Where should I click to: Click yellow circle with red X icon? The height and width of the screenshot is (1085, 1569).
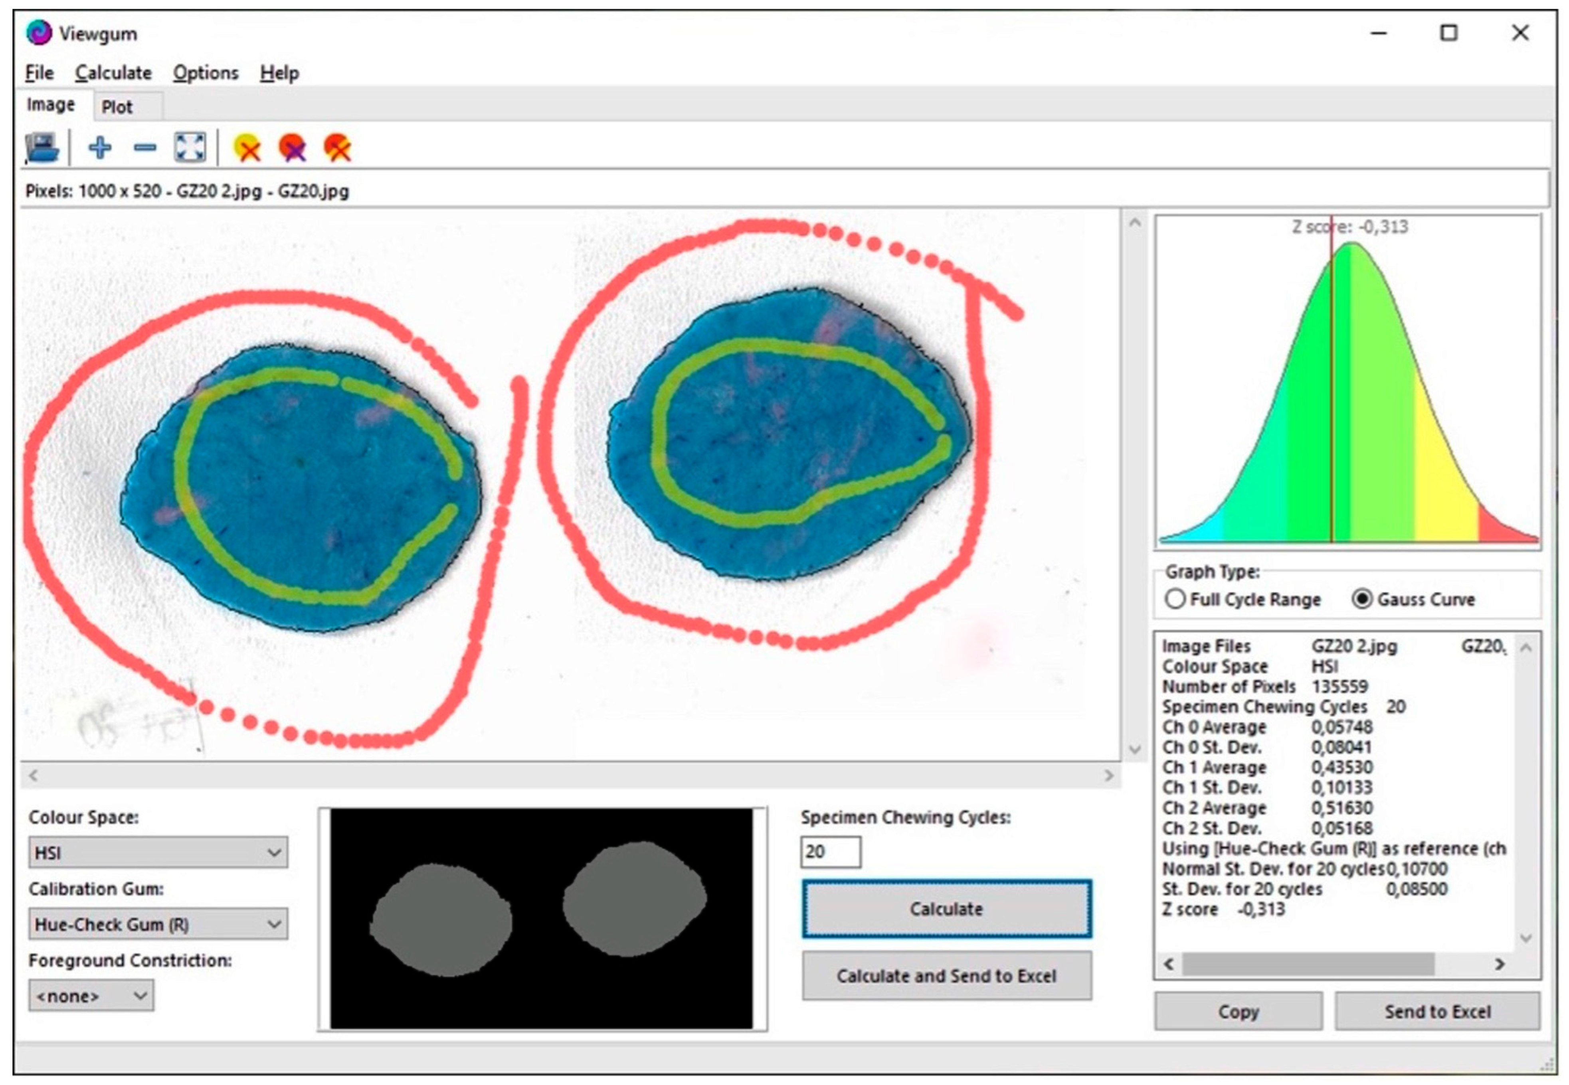[x=247, y=148]
